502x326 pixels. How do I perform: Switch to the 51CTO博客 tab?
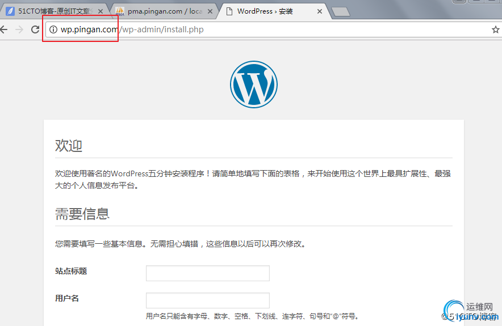tap(55, 11)
